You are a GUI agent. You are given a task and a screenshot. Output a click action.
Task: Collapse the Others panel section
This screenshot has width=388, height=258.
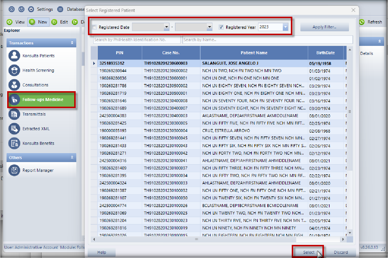coord(72,158)
